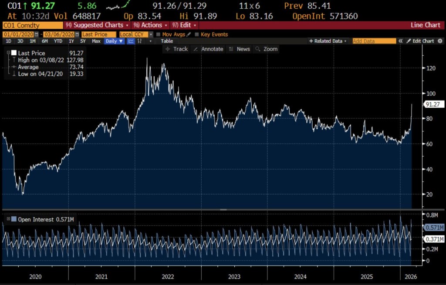Enable the Mov Avgs checkbox
This screenshot has height=285, width=446.
pos(158,34)
